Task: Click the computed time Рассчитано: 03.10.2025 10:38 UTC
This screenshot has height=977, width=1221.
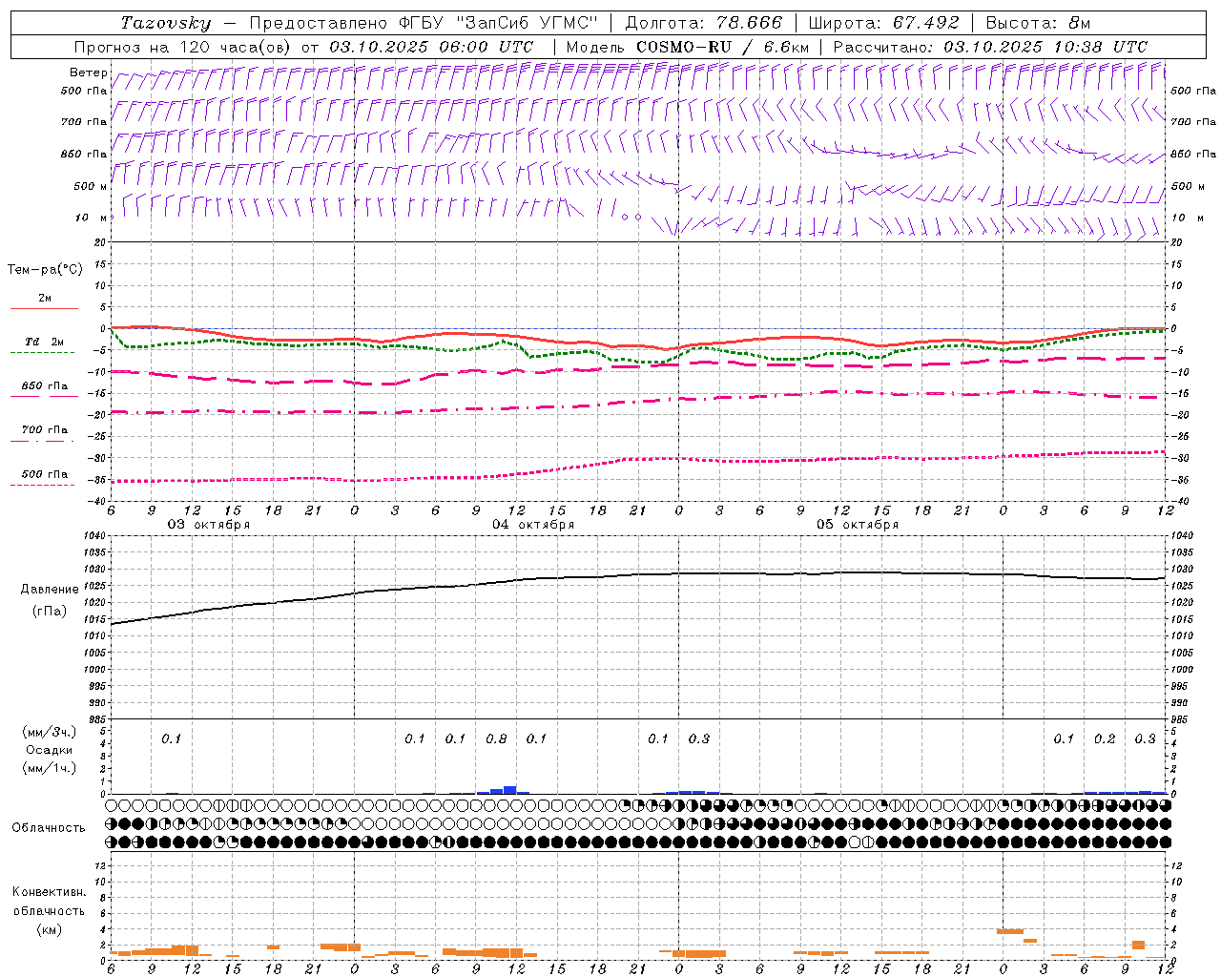Action: coord(990,47)
